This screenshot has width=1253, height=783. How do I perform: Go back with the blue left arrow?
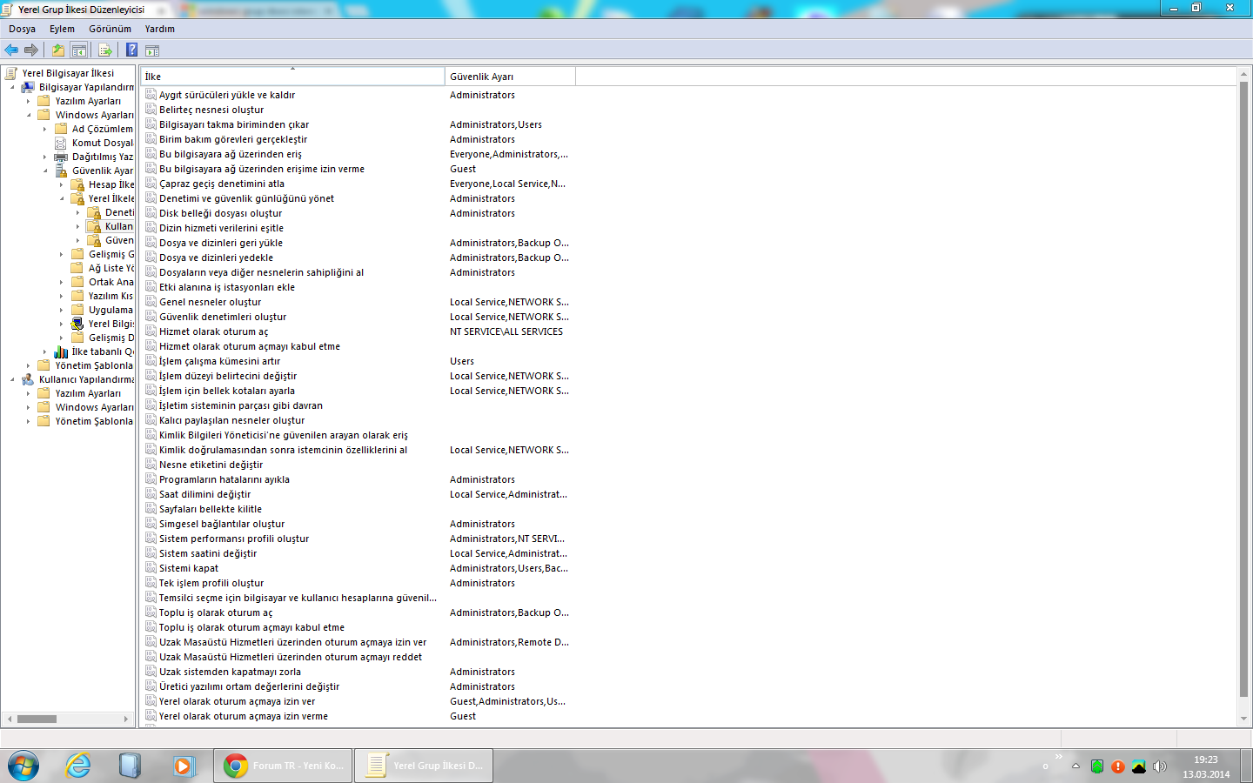click(x=11, y=50)
